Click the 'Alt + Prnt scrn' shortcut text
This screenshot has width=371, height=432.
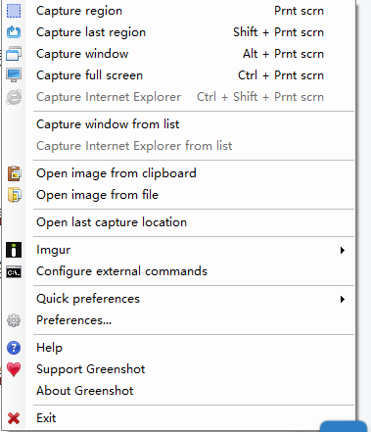click(x=283, y=54)
